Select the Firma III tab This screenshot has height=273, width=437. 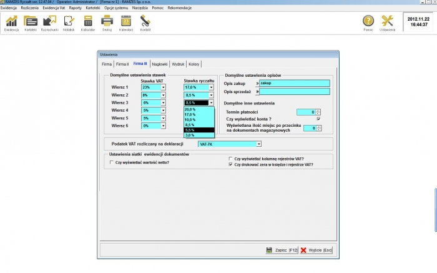click(x=140, y=64)
